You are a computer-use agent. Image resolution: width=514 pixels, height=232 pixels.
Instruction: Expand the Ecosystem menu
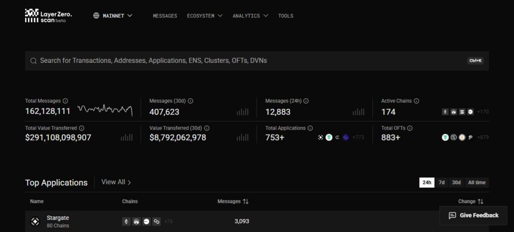(x=205, y=16)
